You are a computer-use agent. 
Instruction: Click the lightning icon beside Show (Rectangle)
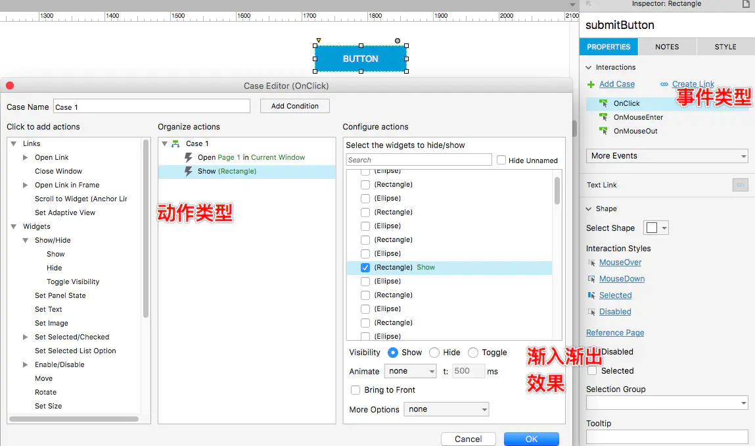[x=189, y=171]
